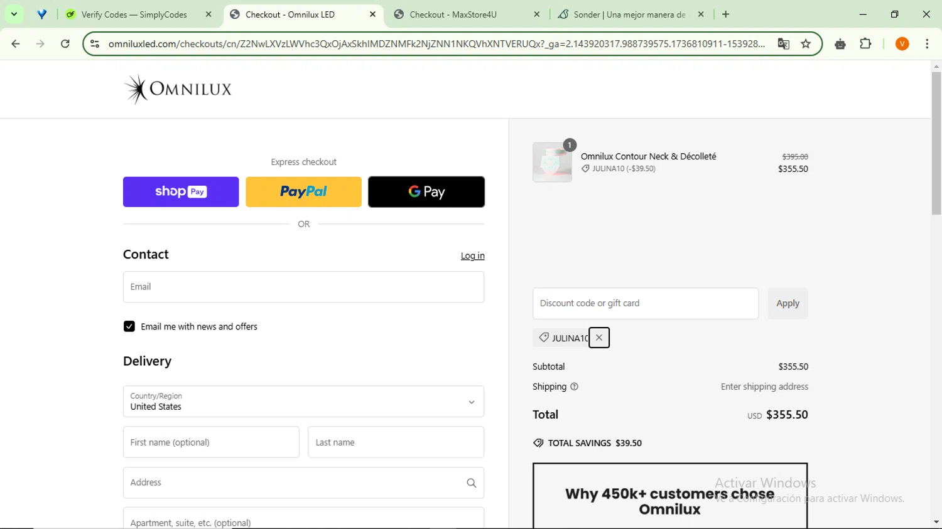Close the Checkout - Omnilux LED tab
The height and width of the screenshot is (529, 942).
pyautogui.click(x=372, y=14)
